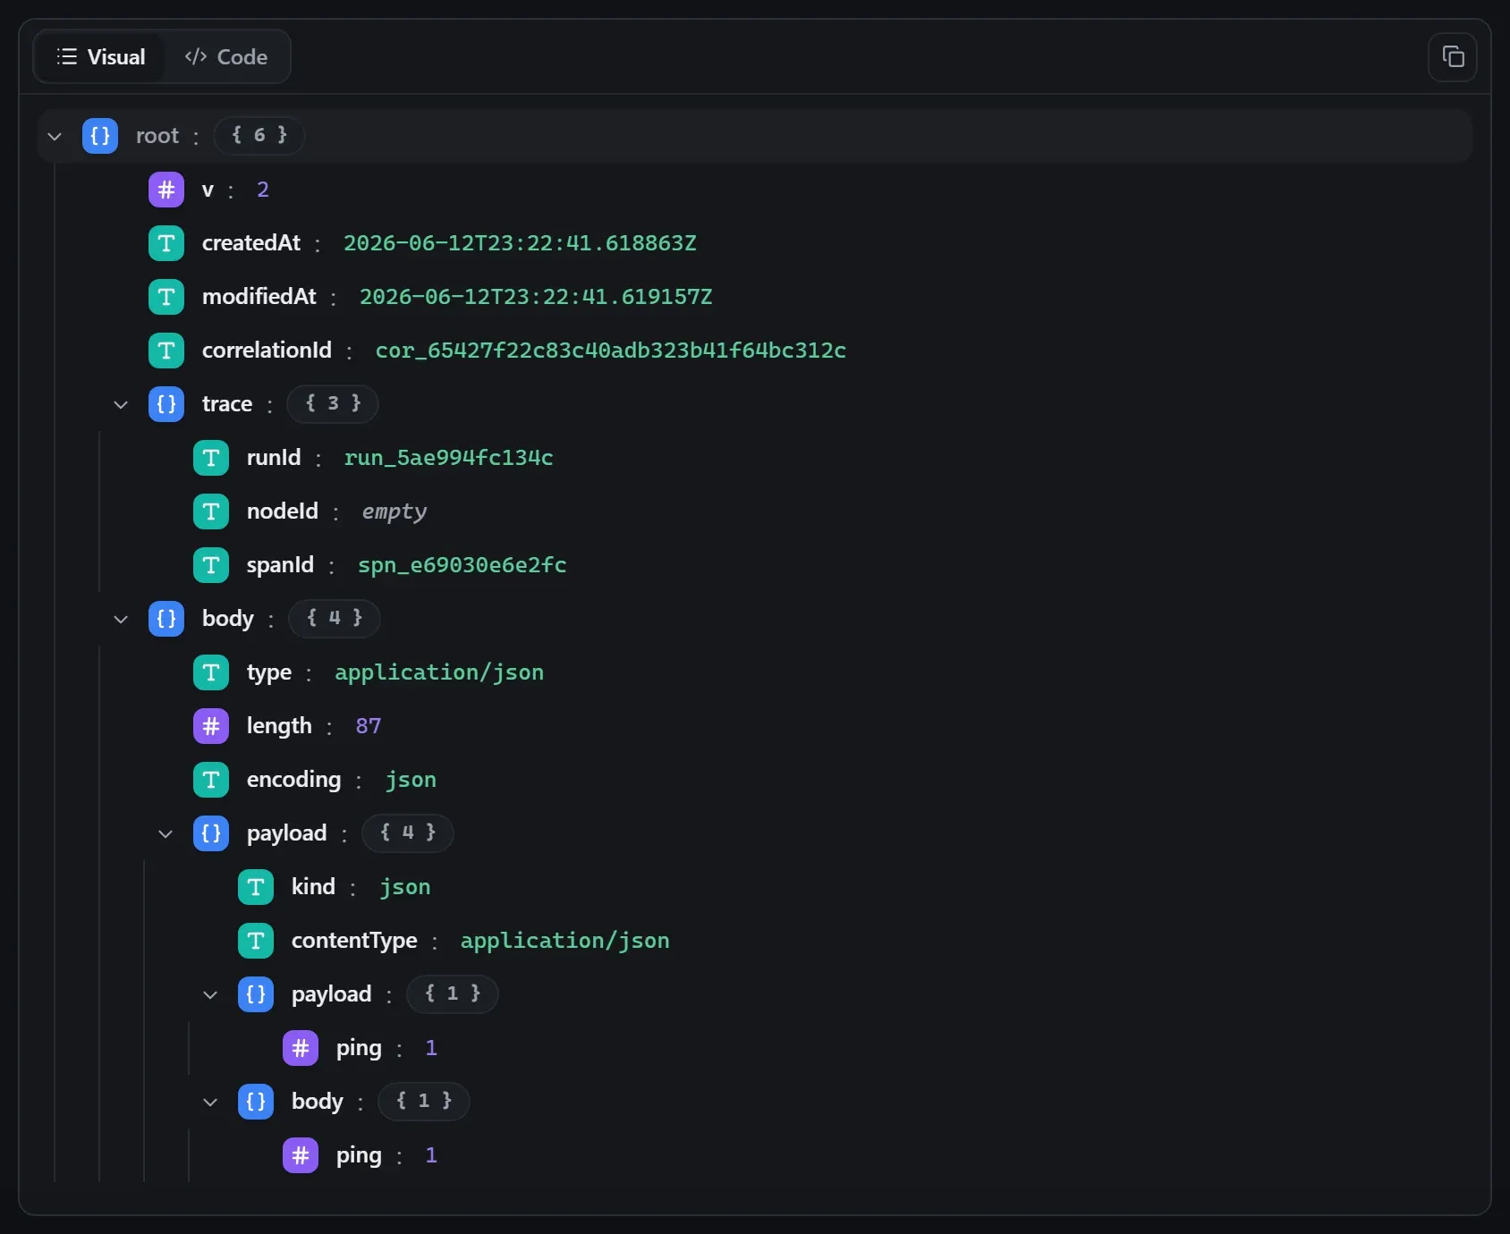This screenshot has width=1510, height=1234.
Task: Click the text icon beside nodeId
Action: click(211, 511)
